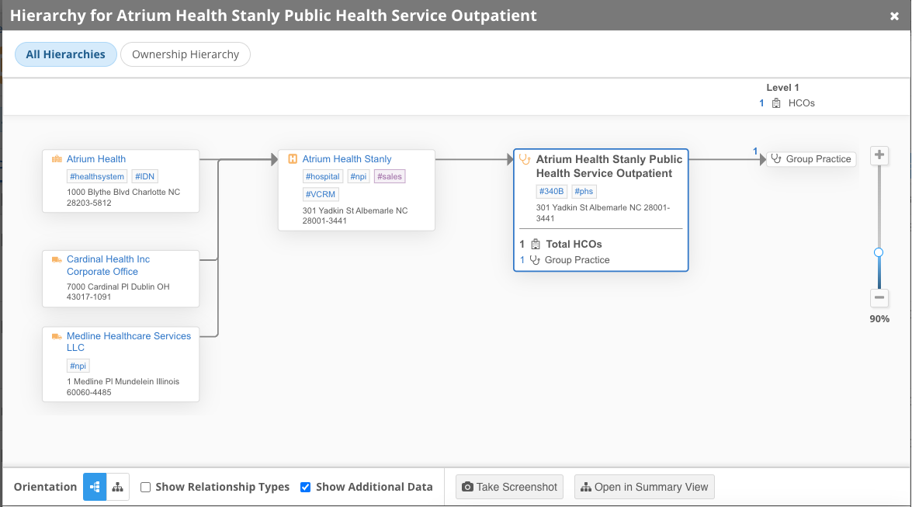Click Open in Summary View button
The height and width of the screenshot is (507, 912).
point(644,487)
